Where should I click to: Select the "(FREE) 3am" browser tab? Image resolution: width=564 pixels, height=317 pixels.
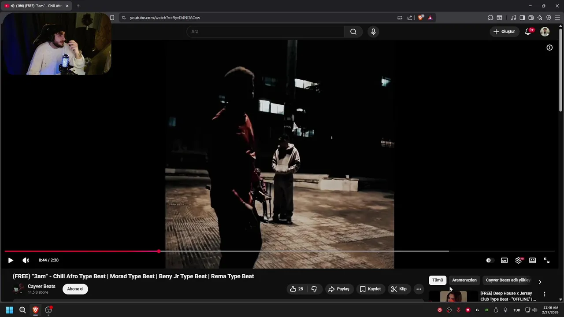(37, 6)
